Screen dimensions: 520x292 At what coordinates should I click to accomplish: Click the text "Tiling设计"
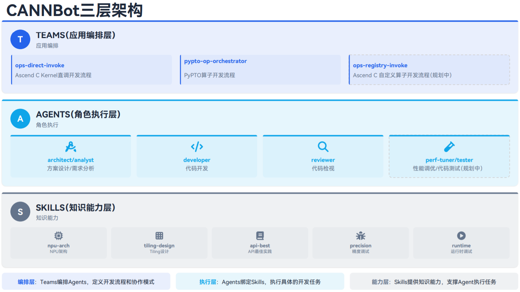159,251
